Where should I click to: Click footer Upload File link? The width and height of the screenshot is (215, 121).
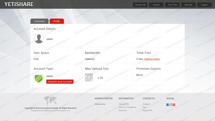[124, 104]
